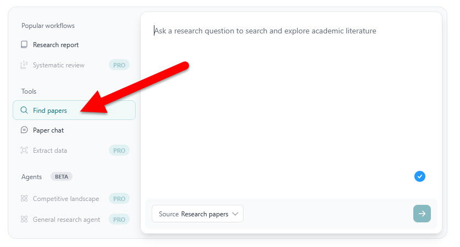This screenshot has height=247, width=460.
Task: Click the Find papers magnifier icon
Action: pyautogui.click(x=24, y=110)
